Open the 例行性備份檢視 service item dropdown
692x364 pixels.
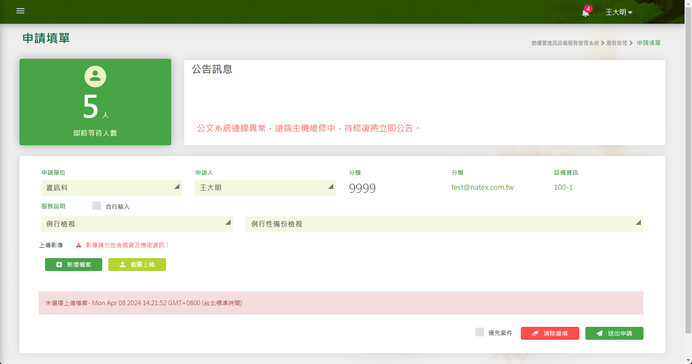(445, 224)
